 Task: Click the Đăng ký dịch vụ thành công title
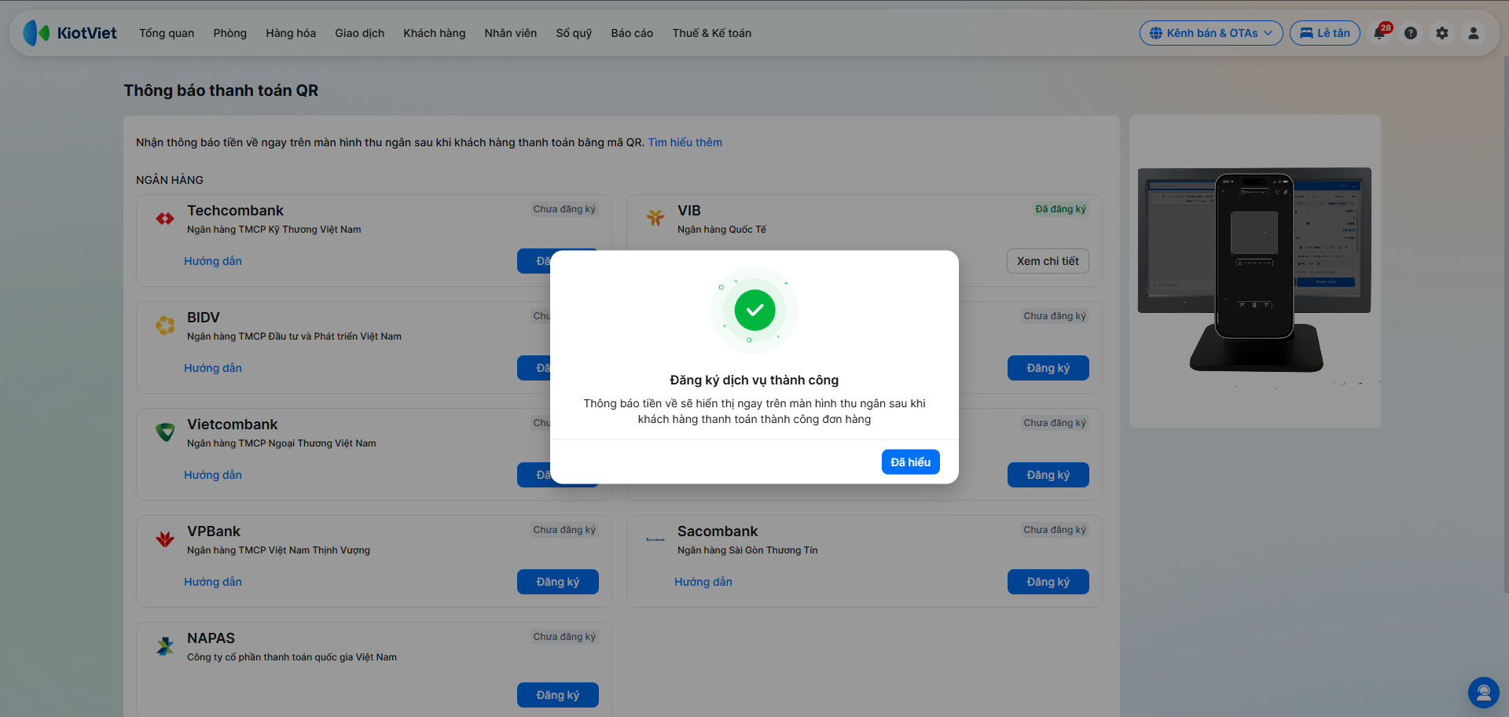coord(754,381)
